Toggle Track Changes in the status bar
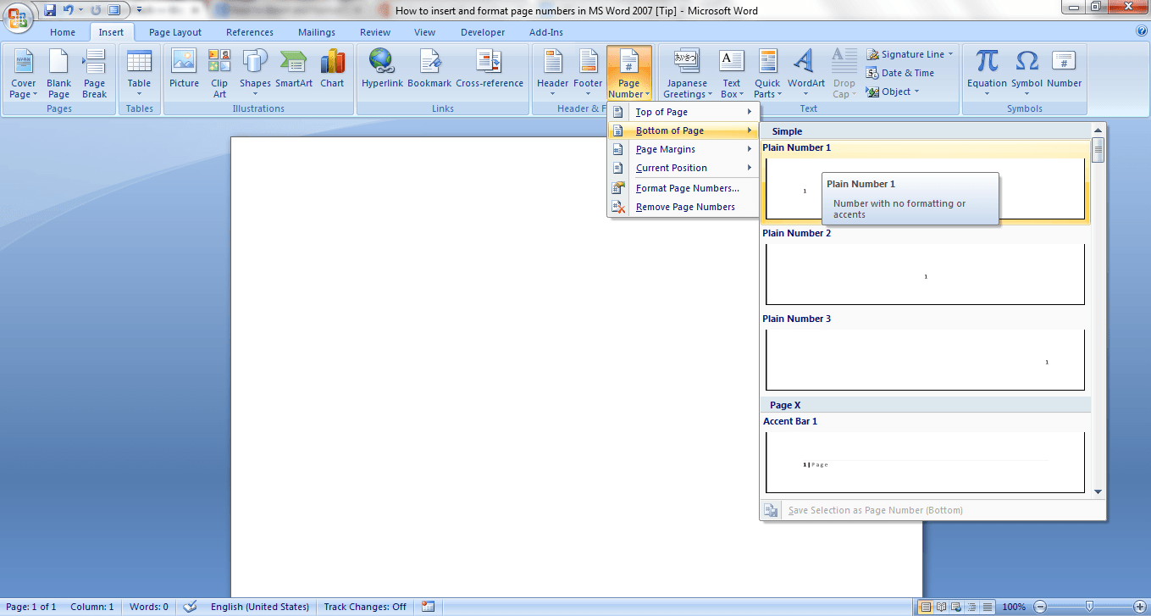Image resolution: width=1151 pixels, height=616 pixels. click(365, 607)
